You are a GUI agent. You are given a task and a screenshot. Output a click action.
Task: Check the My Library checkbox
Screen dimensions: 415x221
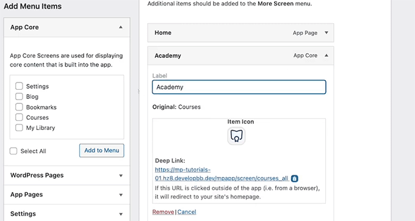pyautogui.click(x=19, y=128)
